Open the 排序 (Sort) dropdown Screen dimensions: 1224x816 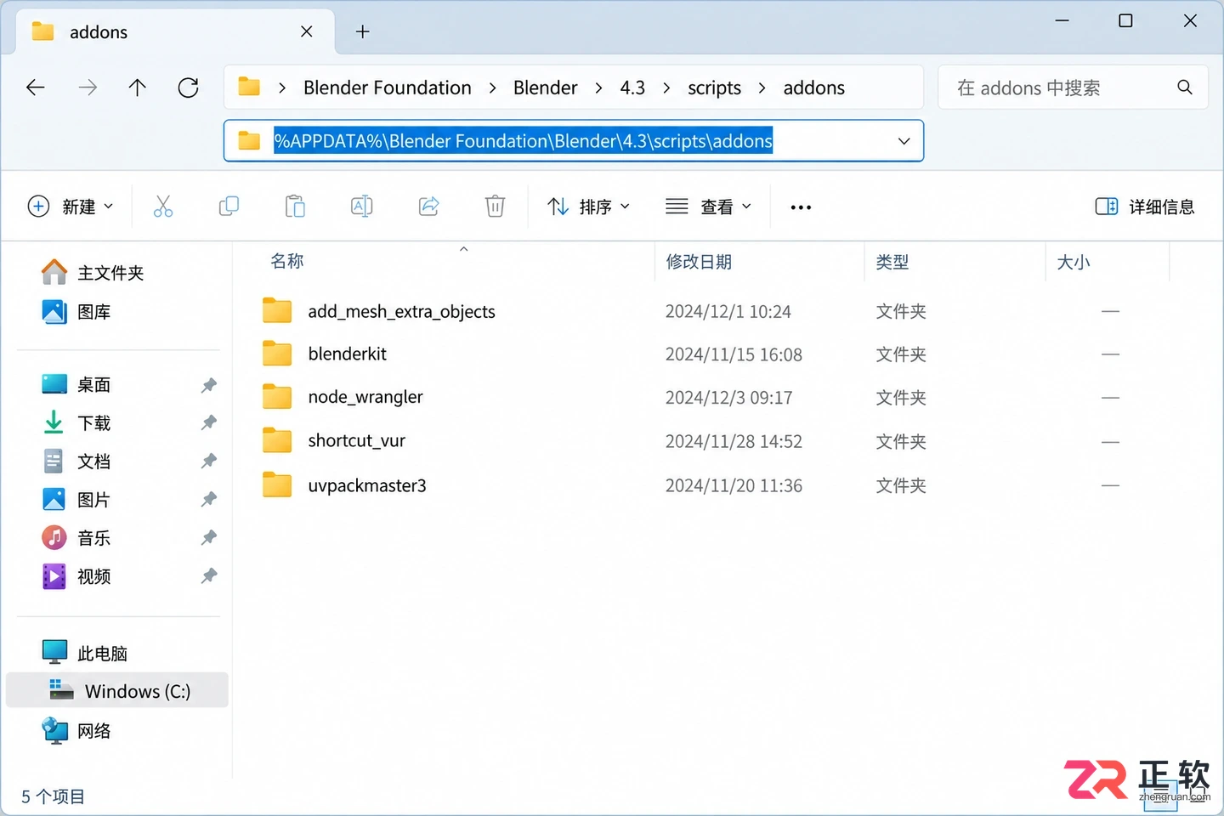[x=588, y=207]
